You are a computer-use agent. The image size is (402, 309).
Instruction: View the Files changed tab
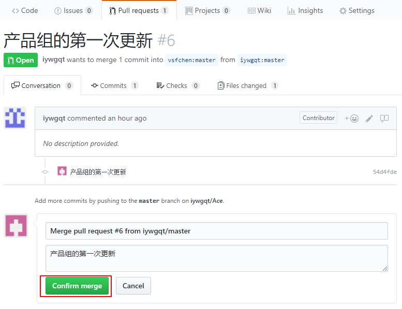pos(247,85)
